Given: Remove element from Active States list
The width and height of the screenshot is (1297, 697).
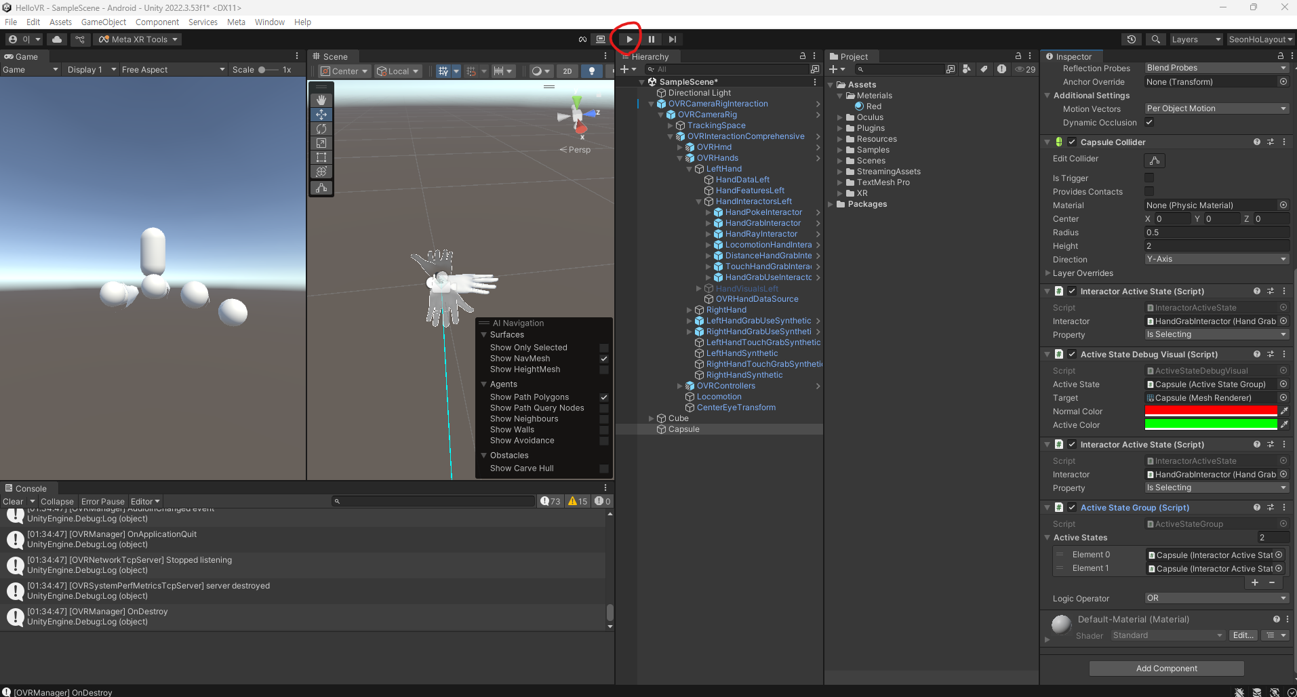Looking at the screenshot, I should (1272, 582).
